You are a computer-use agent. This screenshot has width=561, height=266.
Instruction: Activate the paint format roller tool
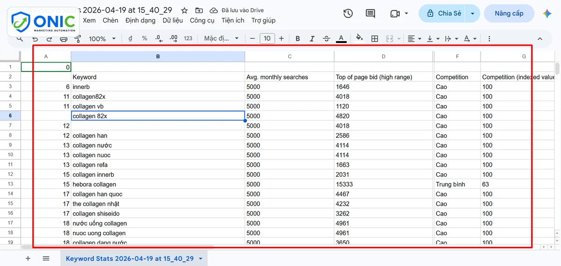[x=78, y=39]
